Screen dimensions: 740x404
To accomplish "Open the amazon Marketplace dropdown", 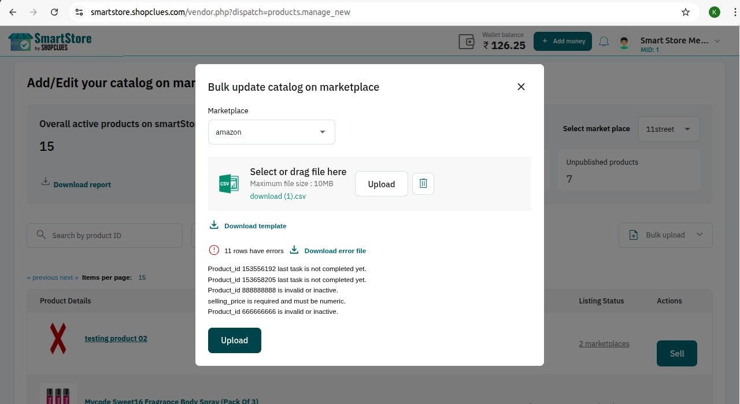I will [272, 132].
